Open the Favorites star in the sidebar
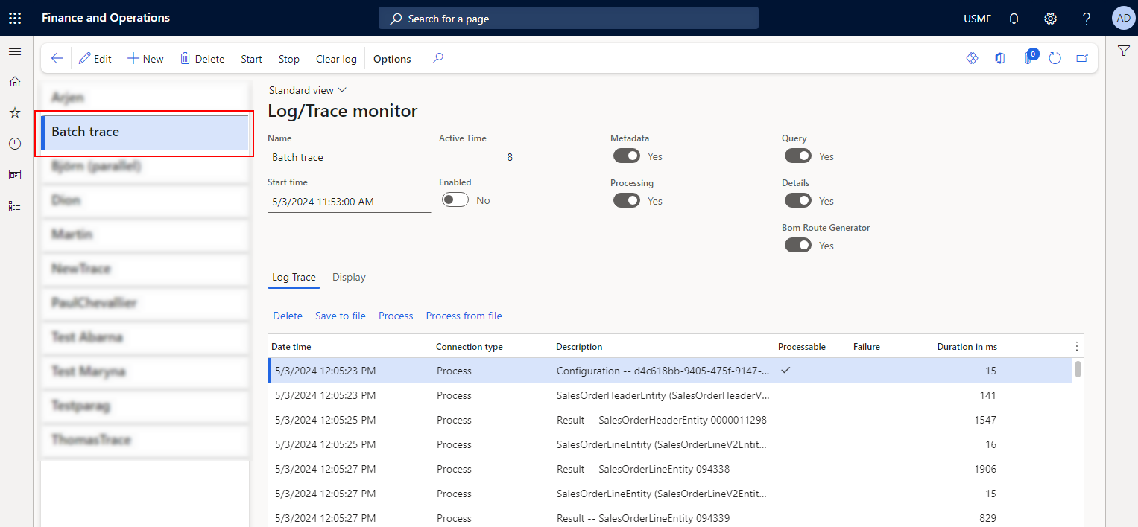Image resolution: width=1138 pixels, height=527 pixels. (x=15, y=112)
